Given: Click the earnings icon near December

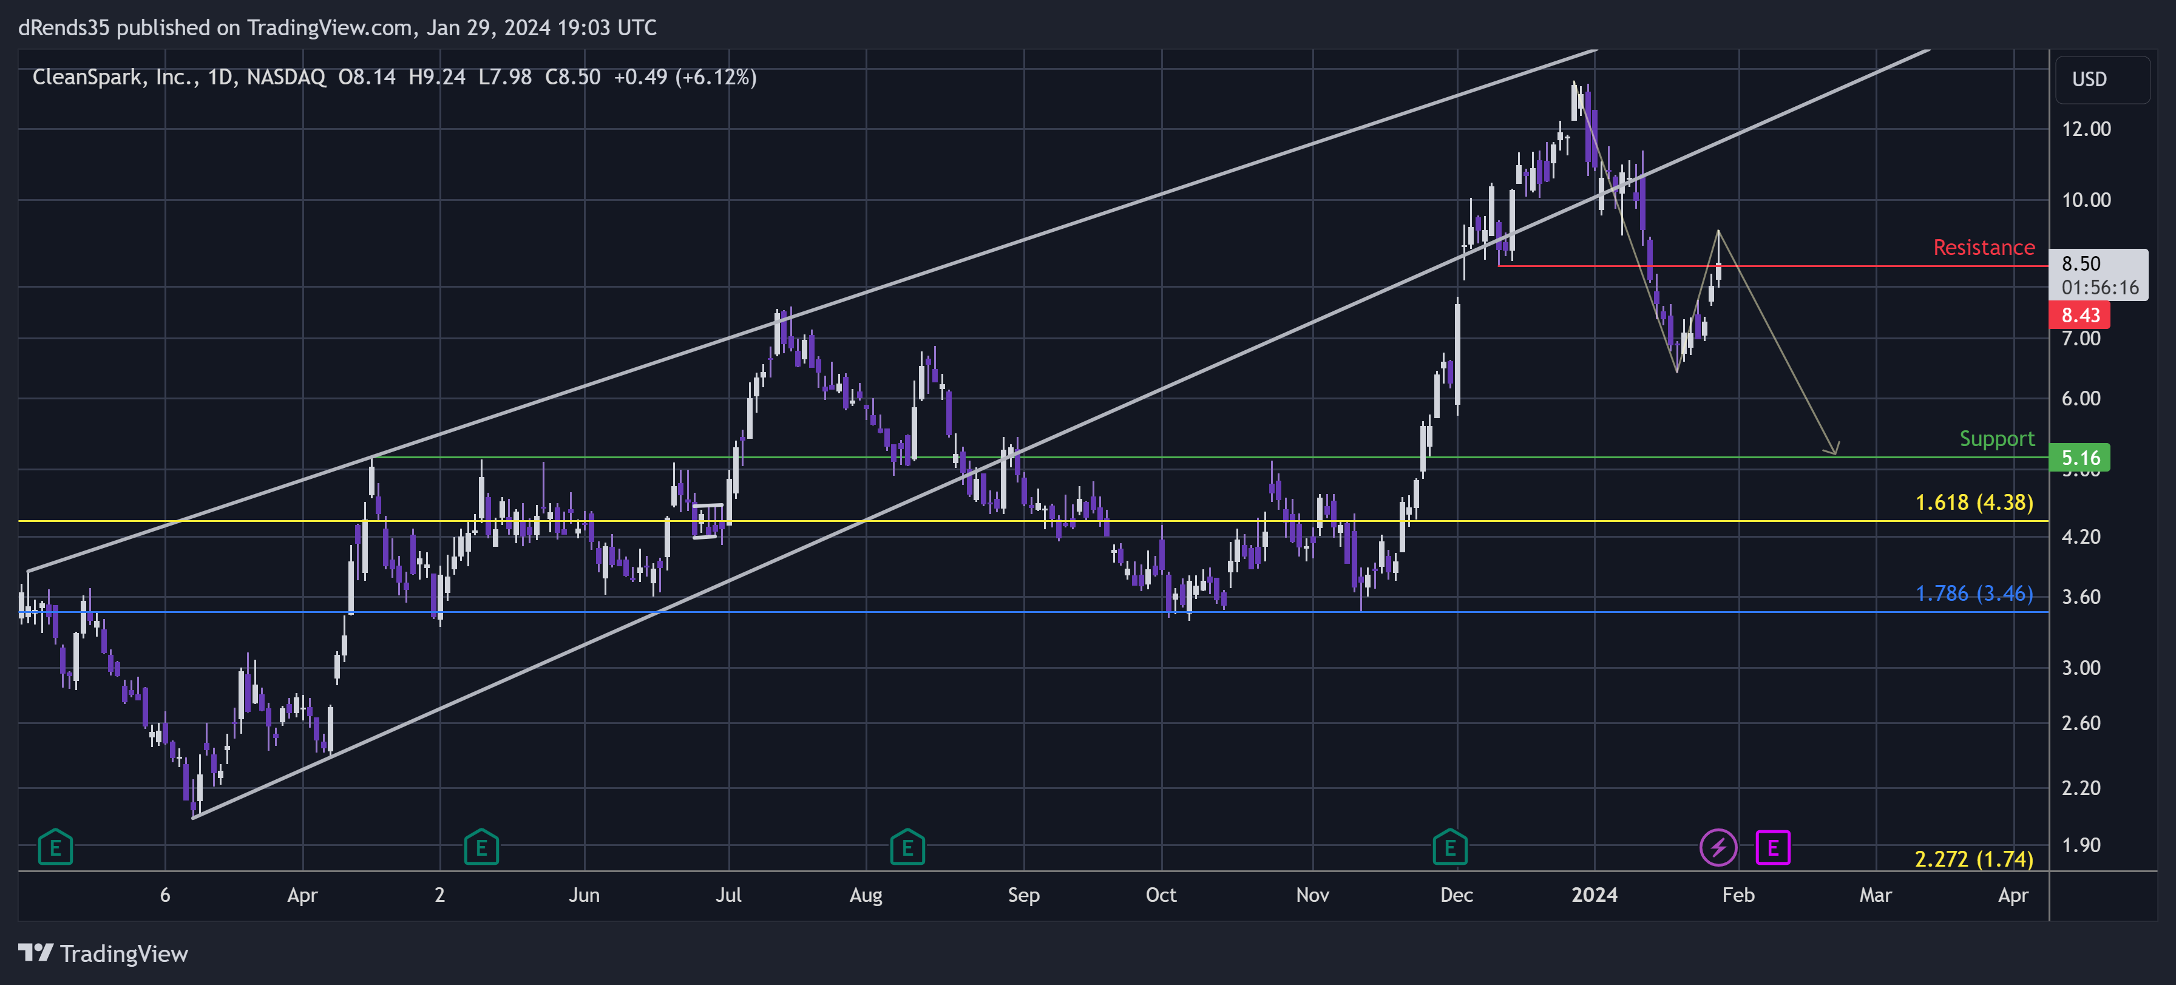Looking at the screenshot, I should [x=1451, y=847].
